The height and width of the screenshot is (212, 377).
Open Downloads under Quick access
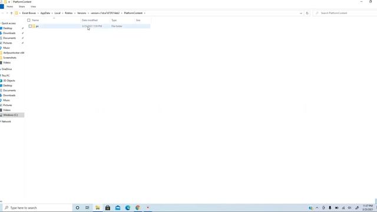click(9, 33)
